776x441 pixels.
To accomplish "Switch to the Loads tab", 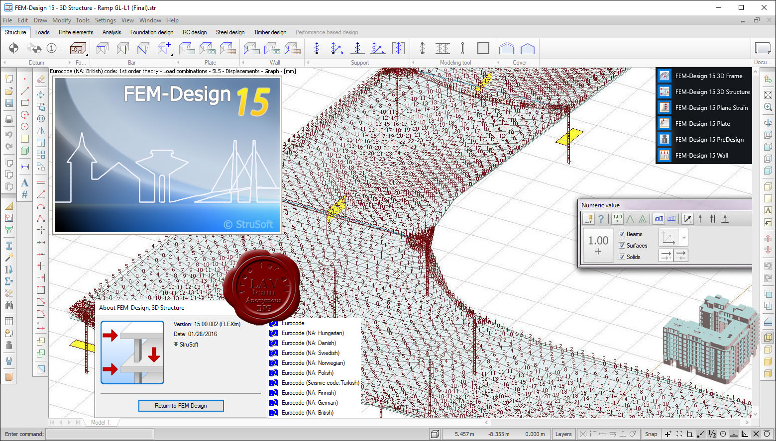I will 42,32.
